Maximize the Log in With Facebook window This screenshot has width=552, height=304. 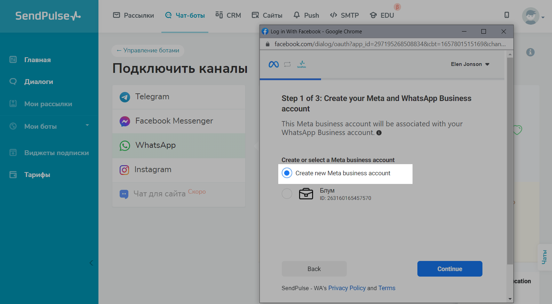click(x=483, y=31)
